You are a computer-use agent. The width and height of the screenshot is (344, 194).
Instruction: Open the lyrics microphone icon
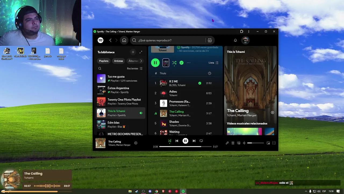tap(227, 143)
